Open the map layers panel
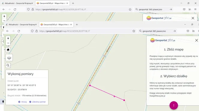199x111 pixels. (x=9, y=58)
